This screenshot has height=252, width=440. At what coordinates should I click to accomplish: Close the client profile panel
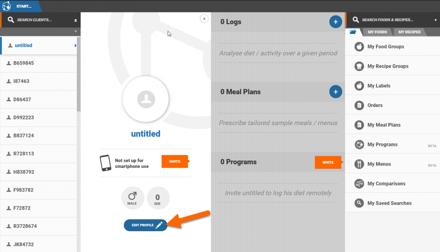[x=204, y=19]
